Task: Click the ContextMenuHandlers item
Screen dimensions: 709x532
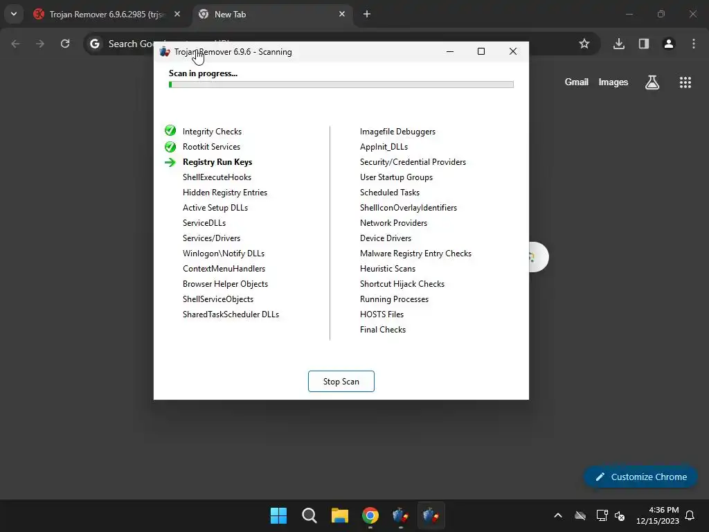Action: coord(224,269)
